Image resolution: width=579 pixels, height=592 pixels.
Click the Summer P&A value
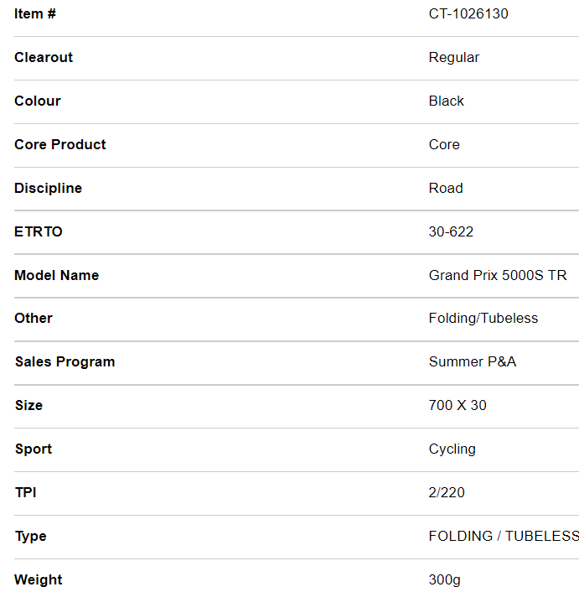coord(473,362)
